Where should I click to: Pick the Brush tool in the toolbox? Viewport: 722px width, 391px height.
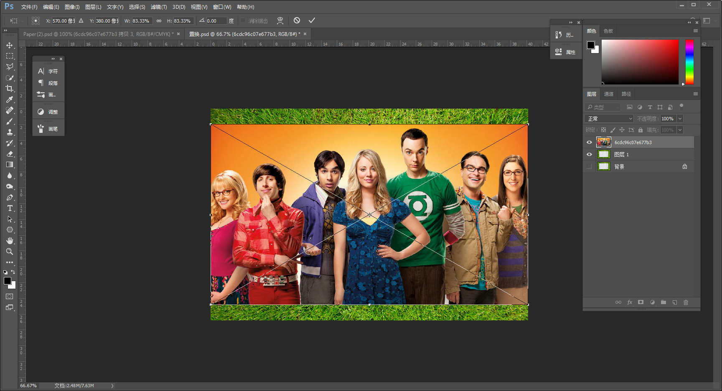point(10,121)
